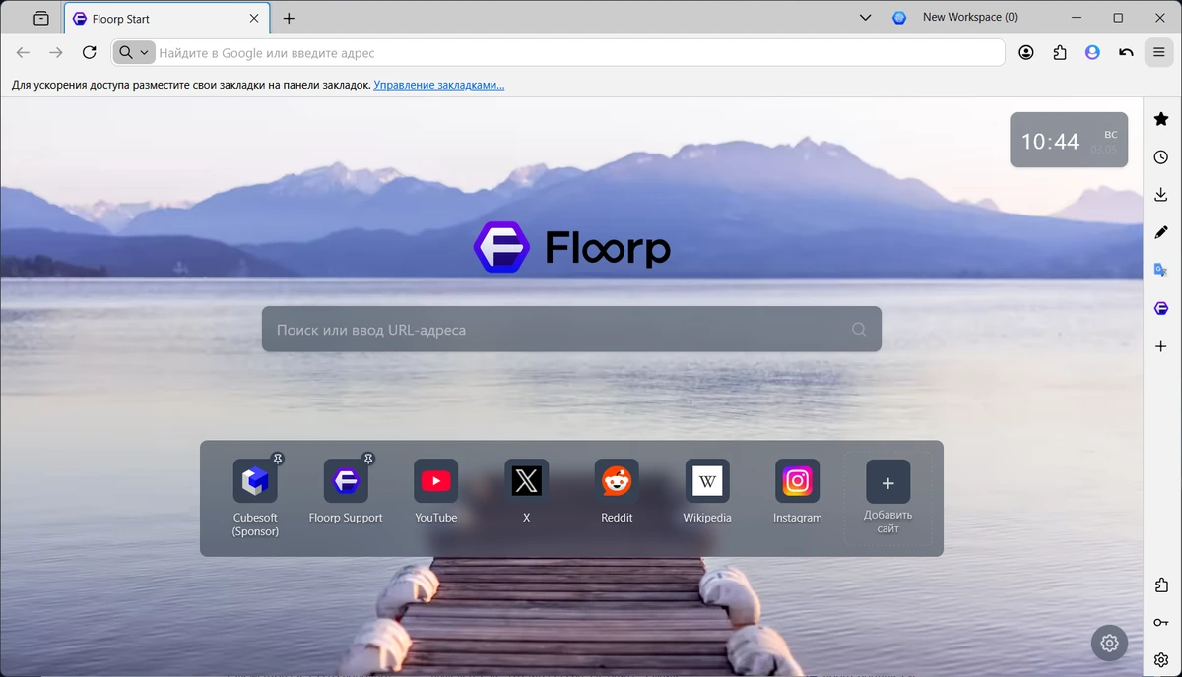
Task: Open the Управление закладками link
Action: point(439,85)
